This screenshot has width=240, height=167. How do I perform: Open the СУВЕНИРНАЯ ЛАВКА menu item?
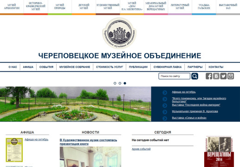(x=168, y=67)
